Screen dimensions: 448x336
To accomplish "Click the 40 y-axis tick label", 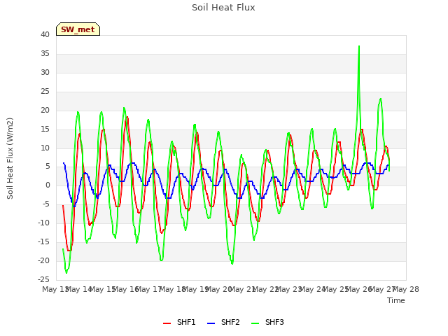I will [45, 34].
